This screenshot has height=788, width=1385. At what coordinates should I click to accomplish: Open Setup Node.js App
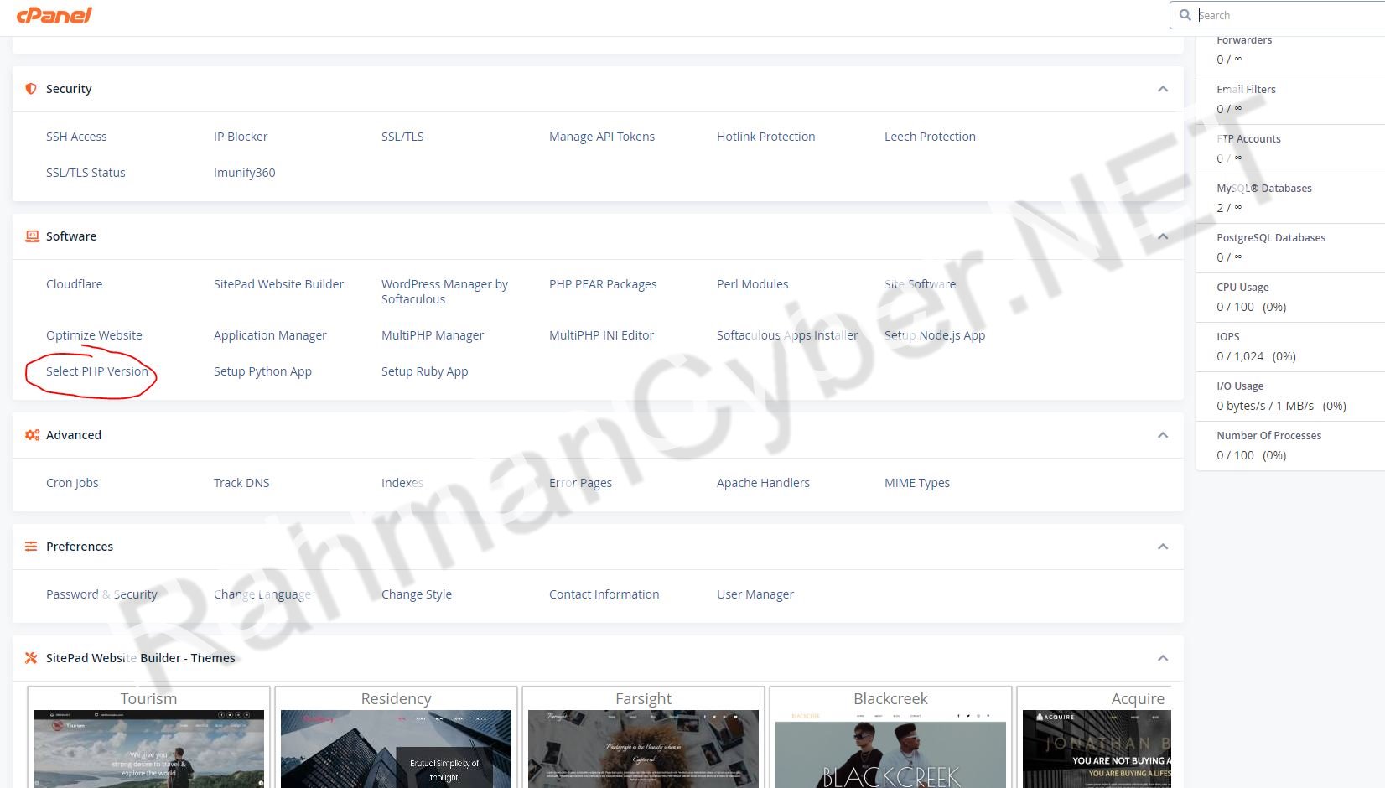(935, 335)
